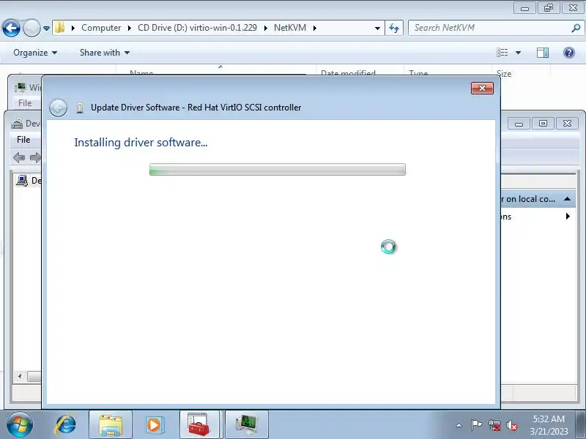Switch to the red toolbox taskbar app
This screenshot has width=586, height=439.
point(199,425)
